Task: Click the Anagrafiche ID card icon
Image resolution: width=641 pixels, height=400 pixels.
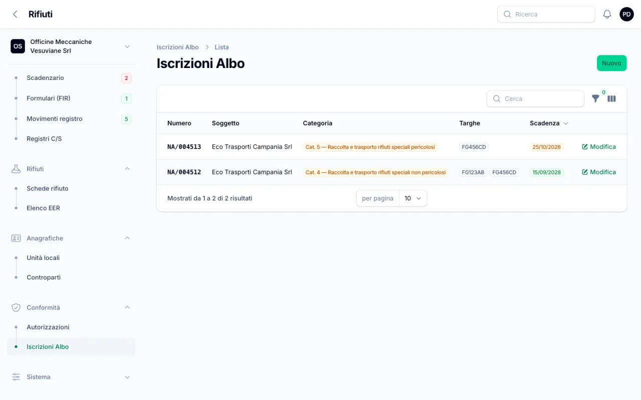Action: tap(16, 238)
